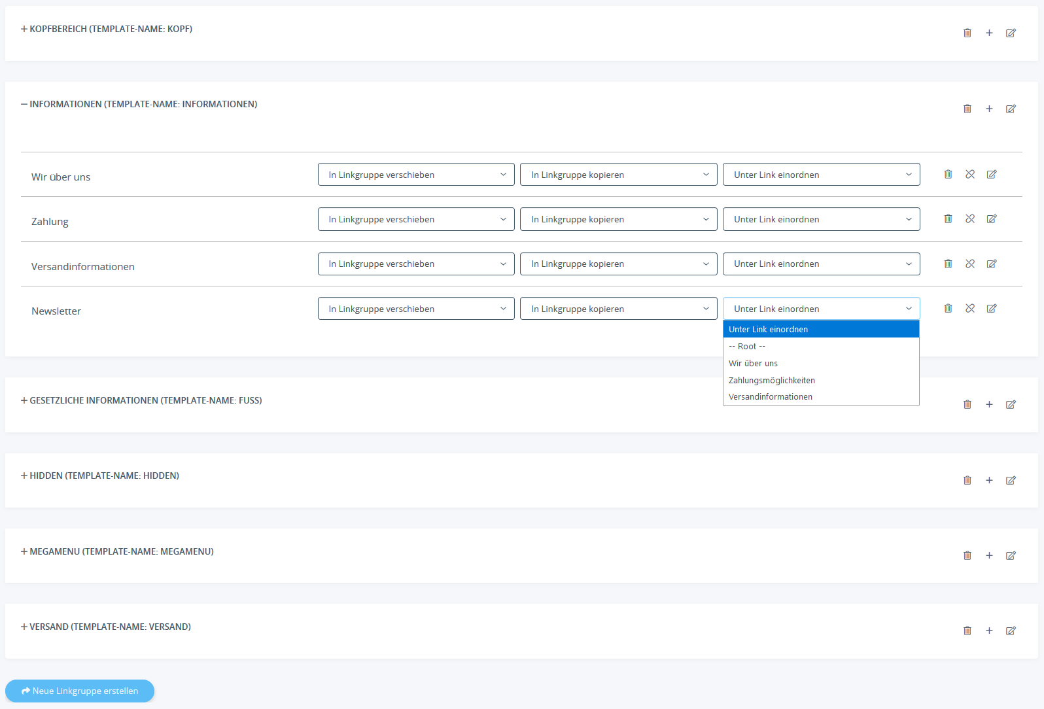Image resolution: width=1044 pixels, height=709 pixels.
Task: Open 'In Linkgruppe verschieben' dropdown for Zahlung
Action: click(x=416, y=219)
